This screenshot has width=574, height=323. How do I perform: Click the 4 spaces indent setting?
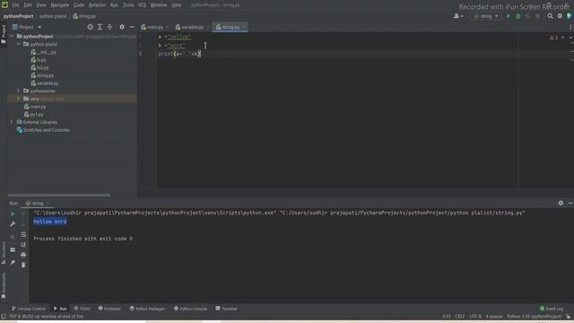[494, 317]
